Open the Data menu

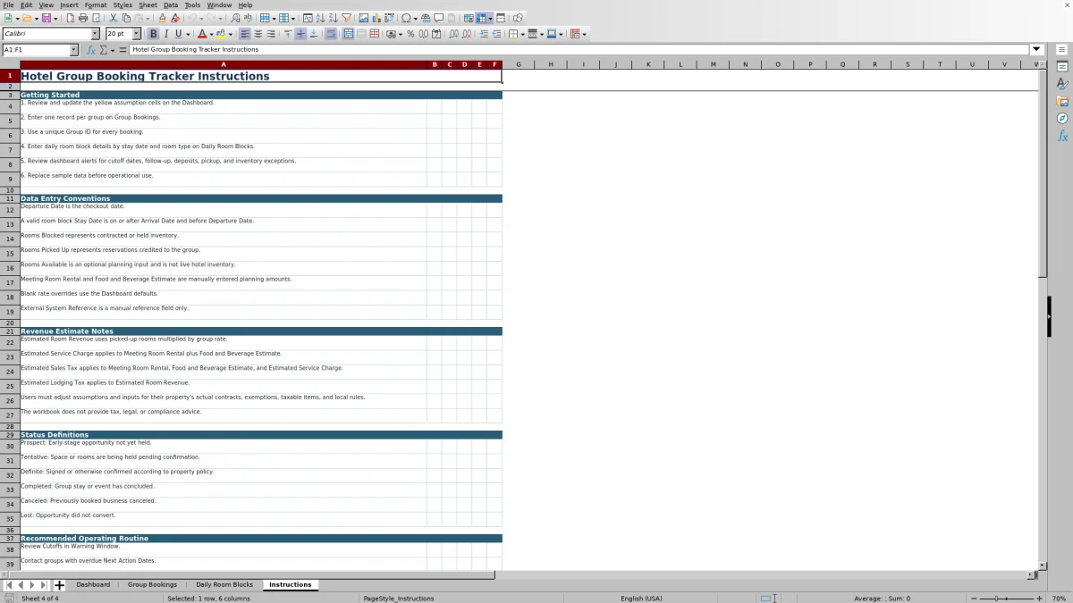click(171, 4)
